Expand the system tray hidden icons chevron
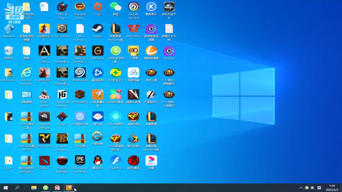The width and height of the screenshot is (342, 192). 301,188
